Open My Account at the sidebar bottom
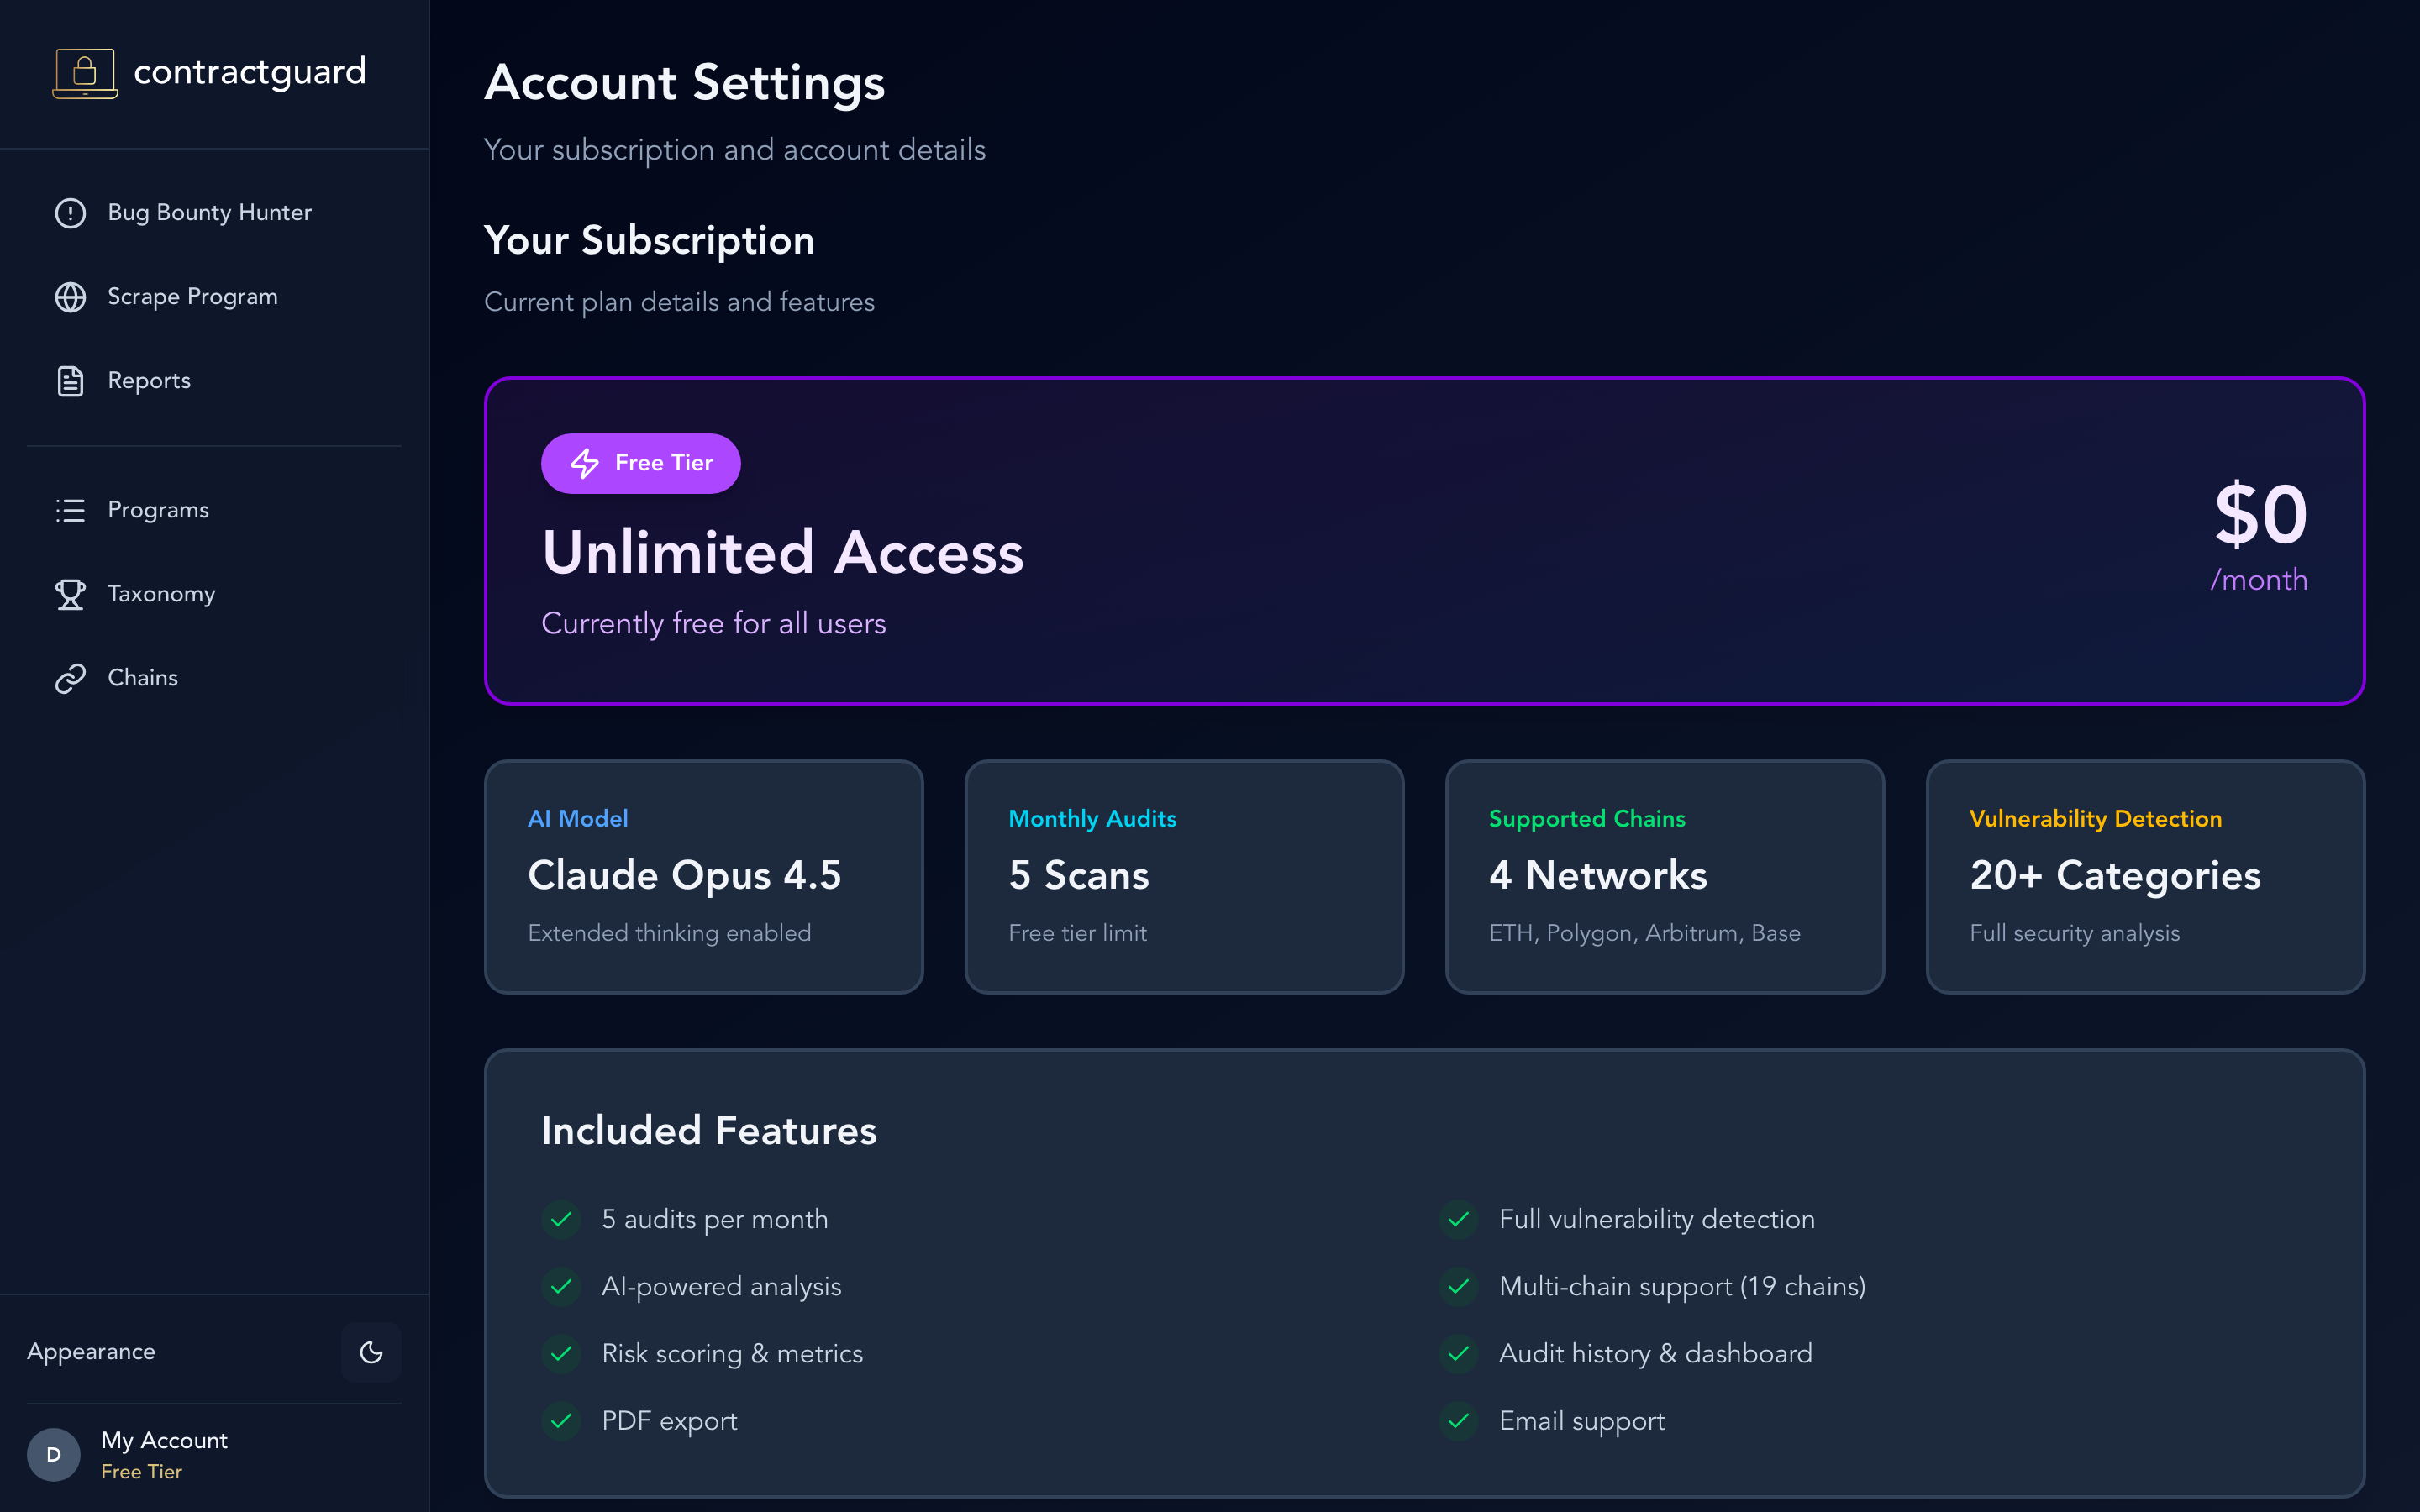Image resolution: width=2420 pixels, height=1512 pixels. click(214, 1454)
